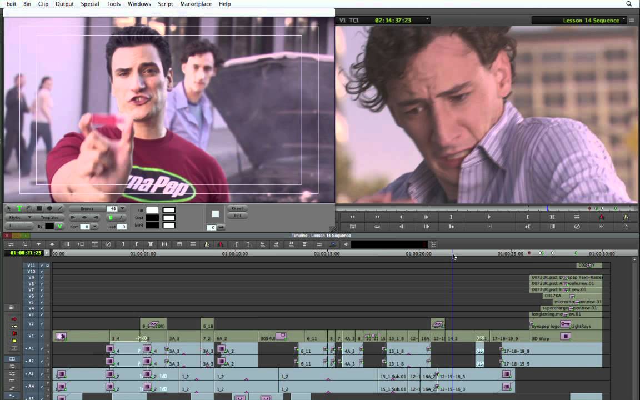Viewport: 640px width, 400px height.
Task: Click the Play button under record monitor
Action: (x=489, y=217)
